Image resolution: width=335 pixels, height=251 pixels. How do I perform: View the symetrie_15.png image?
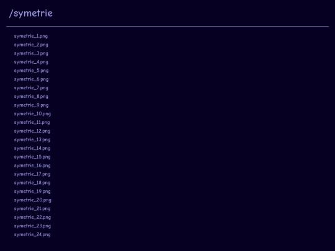pyautogui.click(x=32, y=157)
